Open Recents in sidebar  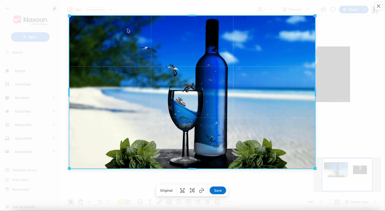point(22,98)
